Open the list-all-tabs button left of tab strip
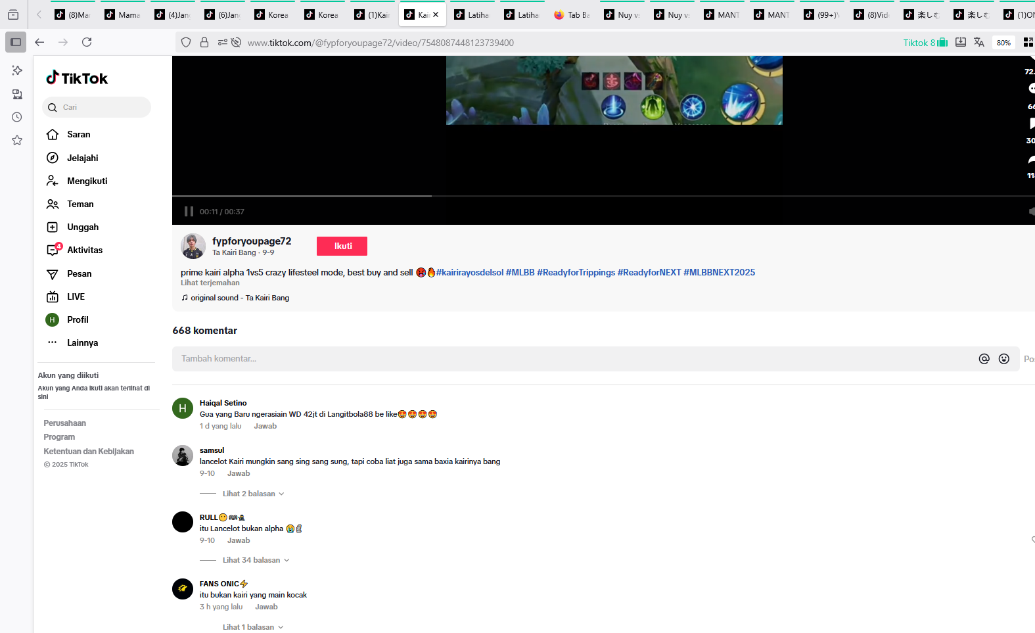This screenshot has height=633, width=1035. (13, 14)
